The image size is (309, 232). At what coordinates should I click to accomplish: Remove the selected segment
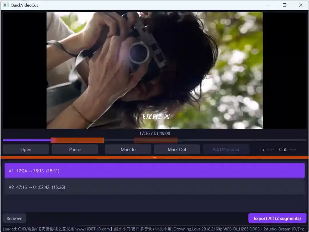point(14,218)
